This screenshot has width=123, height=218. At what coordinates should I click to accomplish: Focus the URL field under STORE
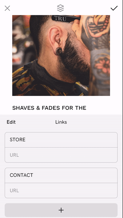[61, 155]
